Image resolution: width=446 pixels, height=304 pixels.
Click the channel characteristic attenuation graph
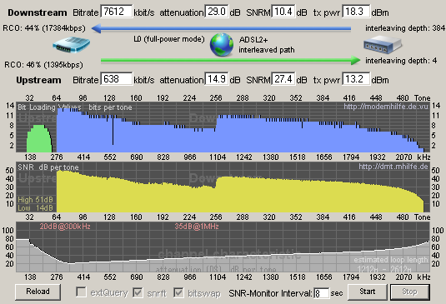tap(223, 247)
